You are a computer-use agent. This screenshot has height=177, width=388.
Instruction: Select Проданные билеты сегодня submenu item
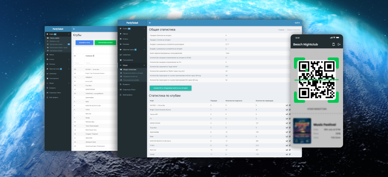point(132,73)
